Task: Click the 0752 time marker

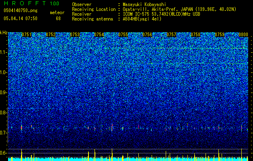Action: [x=51, y=35]
